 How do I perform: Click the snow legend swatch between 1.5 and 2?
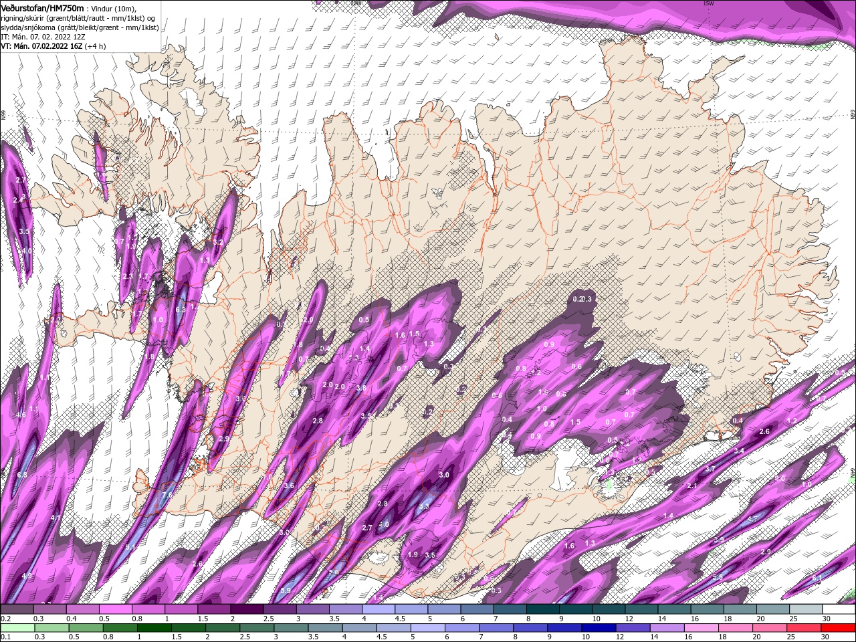pyautogui.click(x=214, y=609)
